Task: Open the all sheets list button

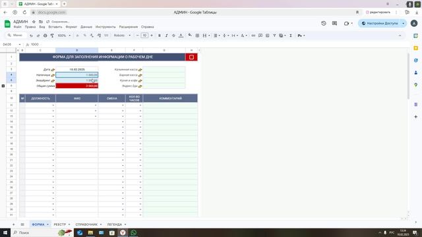Action: (22, 224)
